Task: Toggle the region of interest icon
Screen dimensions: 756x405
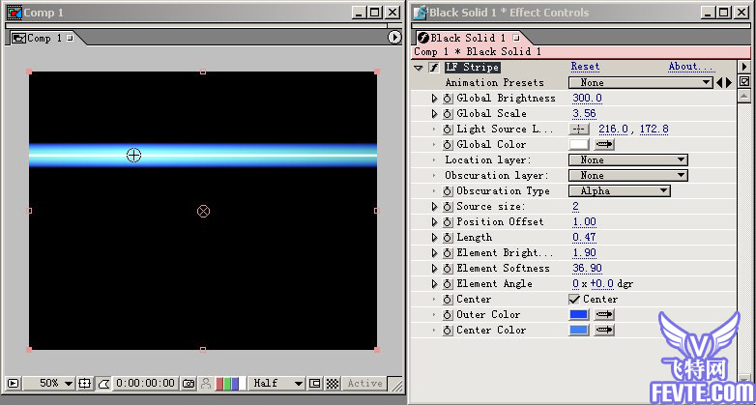Action: tap(315, 384)
